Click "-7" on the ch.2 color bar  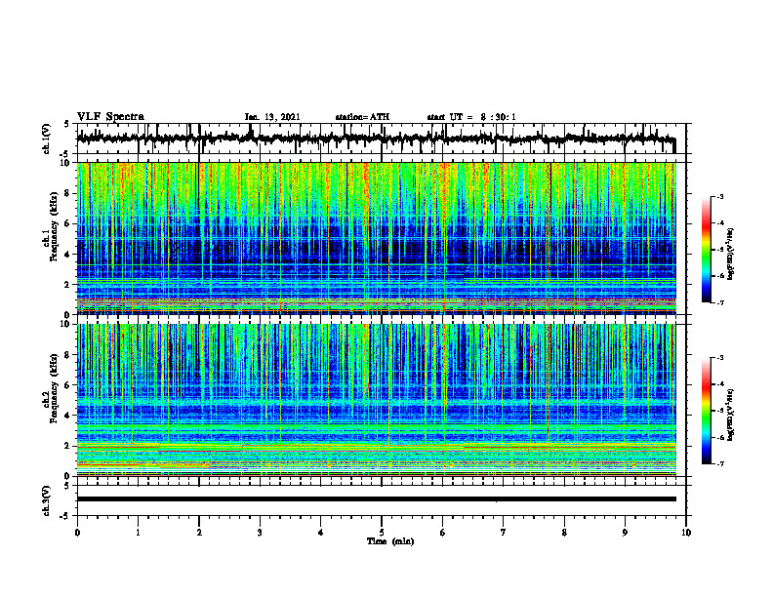[x=720, y=463]
